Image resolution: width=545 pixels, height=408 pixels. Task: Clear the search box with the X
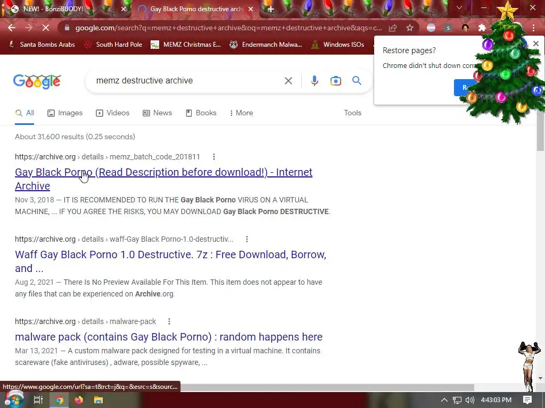288,81
